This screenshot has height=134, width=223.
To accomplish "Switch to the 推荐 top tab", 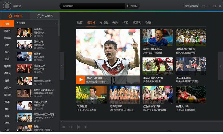I will coord(80,23).
